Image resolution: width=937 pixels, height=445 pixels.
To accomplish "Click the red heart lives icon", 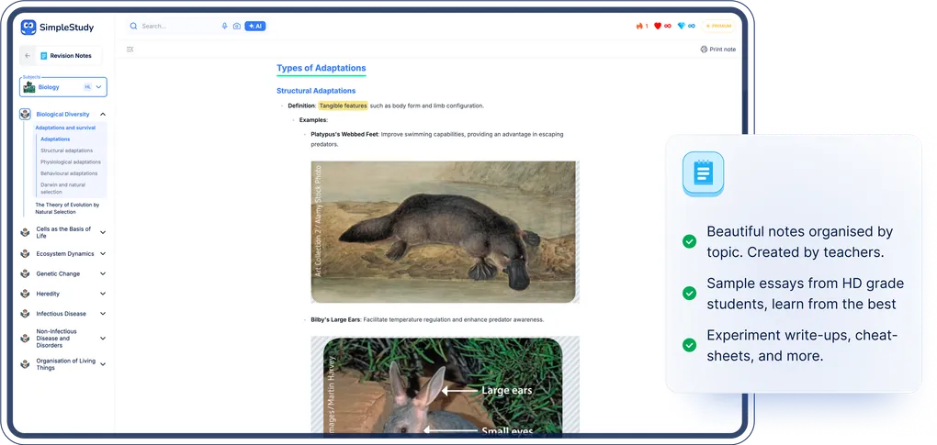I will [x=658, y=27].
